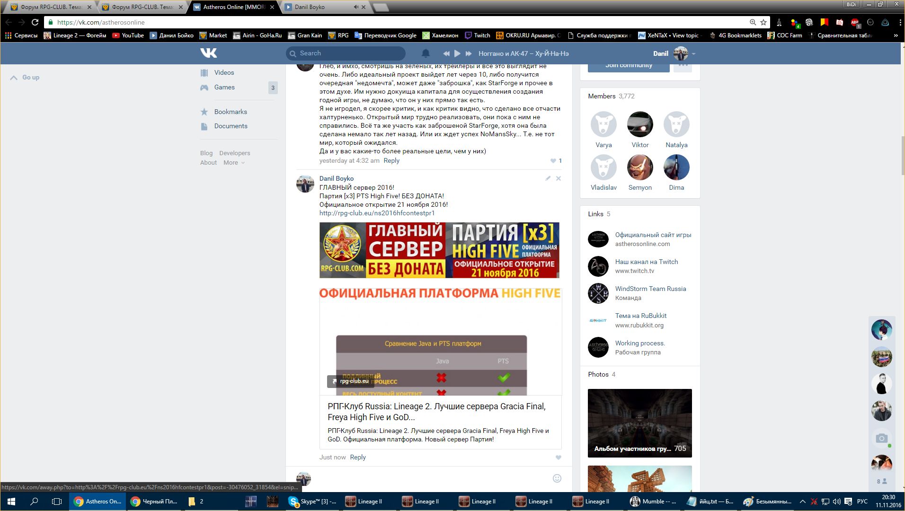Open the Официальный сайт игры link
Viewport: 905px width, 511px height.
(x=653, y=235)
